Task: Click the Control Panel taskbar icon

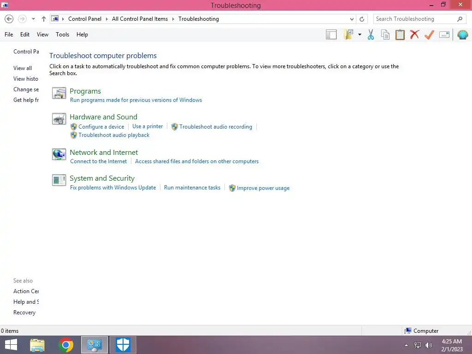Action: [x=94, y=345]
